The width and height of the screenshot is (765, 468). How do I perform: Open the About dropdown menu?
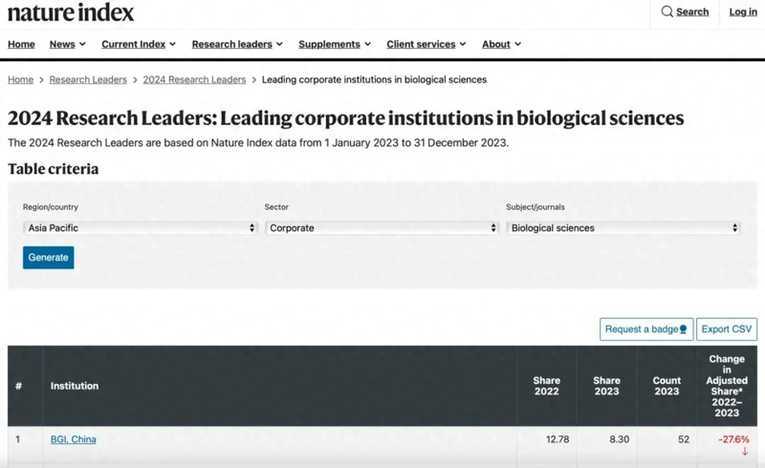click(501, 44)
